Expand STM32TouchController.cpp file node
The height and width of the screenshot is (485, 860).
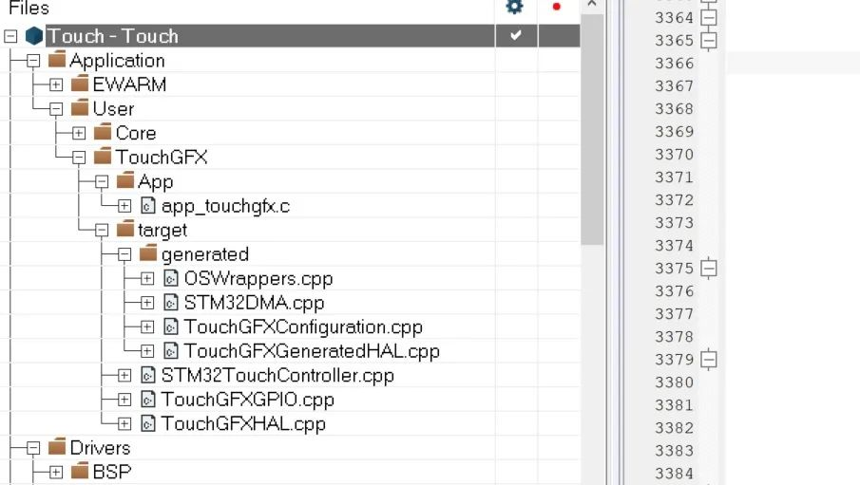124,376
